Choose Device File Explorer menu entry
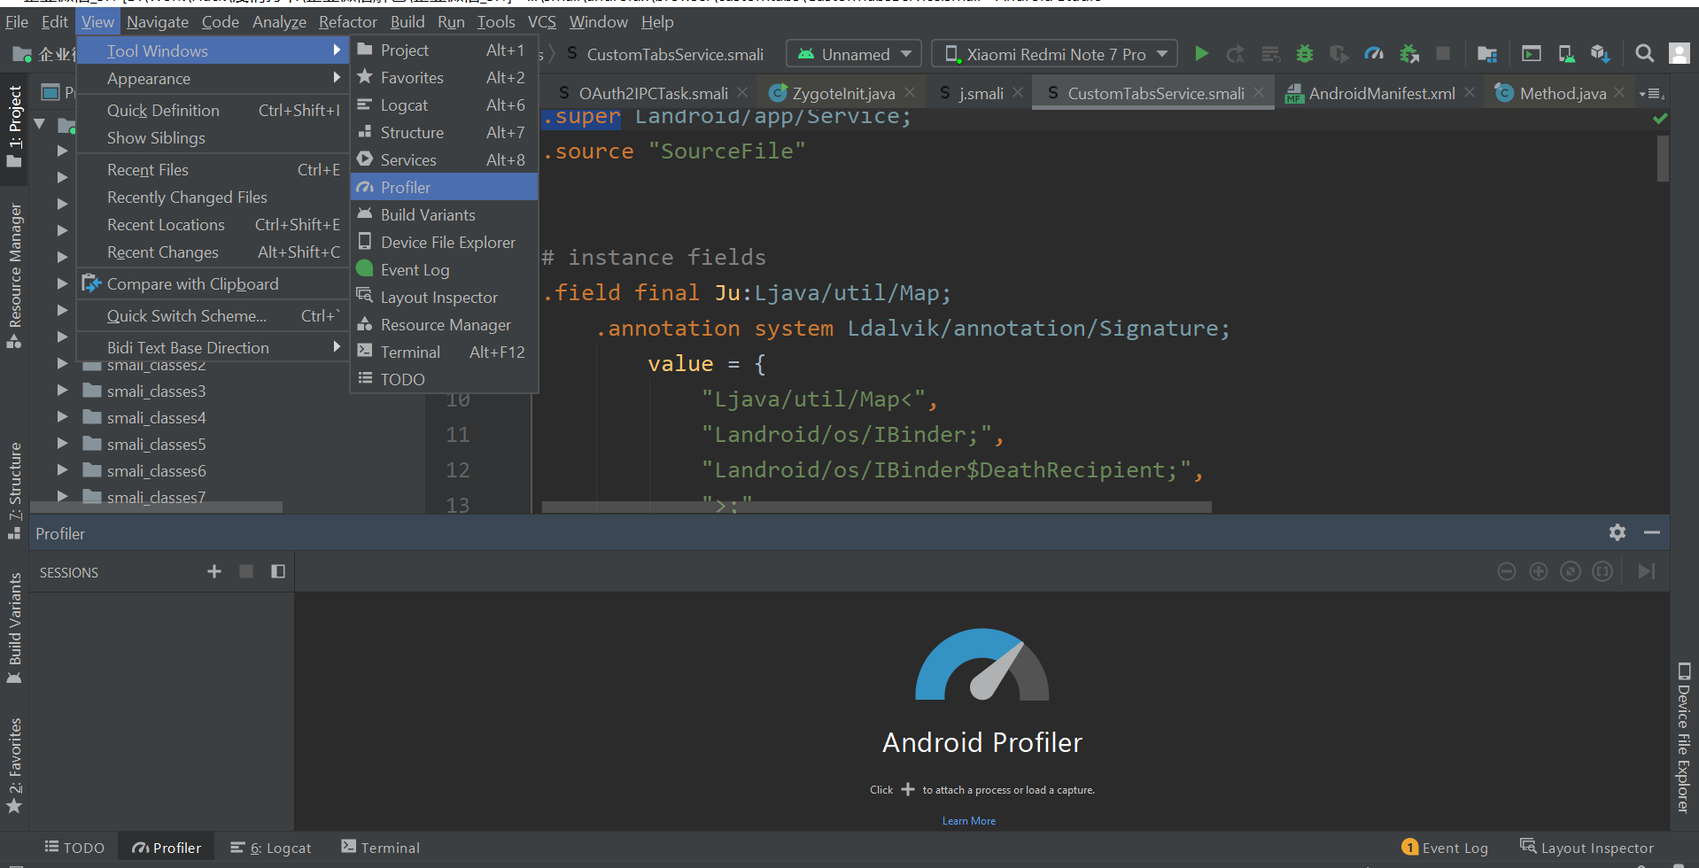 [x=444, y=242]
